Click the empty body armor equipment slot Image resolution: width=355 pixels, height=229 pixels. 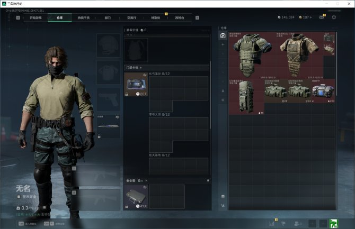click(x=109, y=72)
